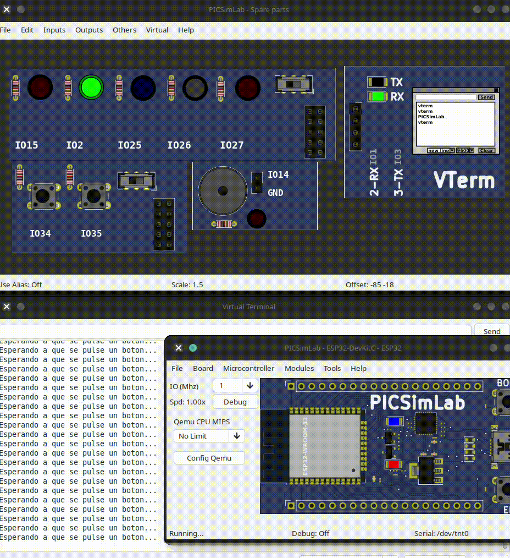Screen dimensions: 510x558
Task: Click the Debug button
Action: [235, 402]
